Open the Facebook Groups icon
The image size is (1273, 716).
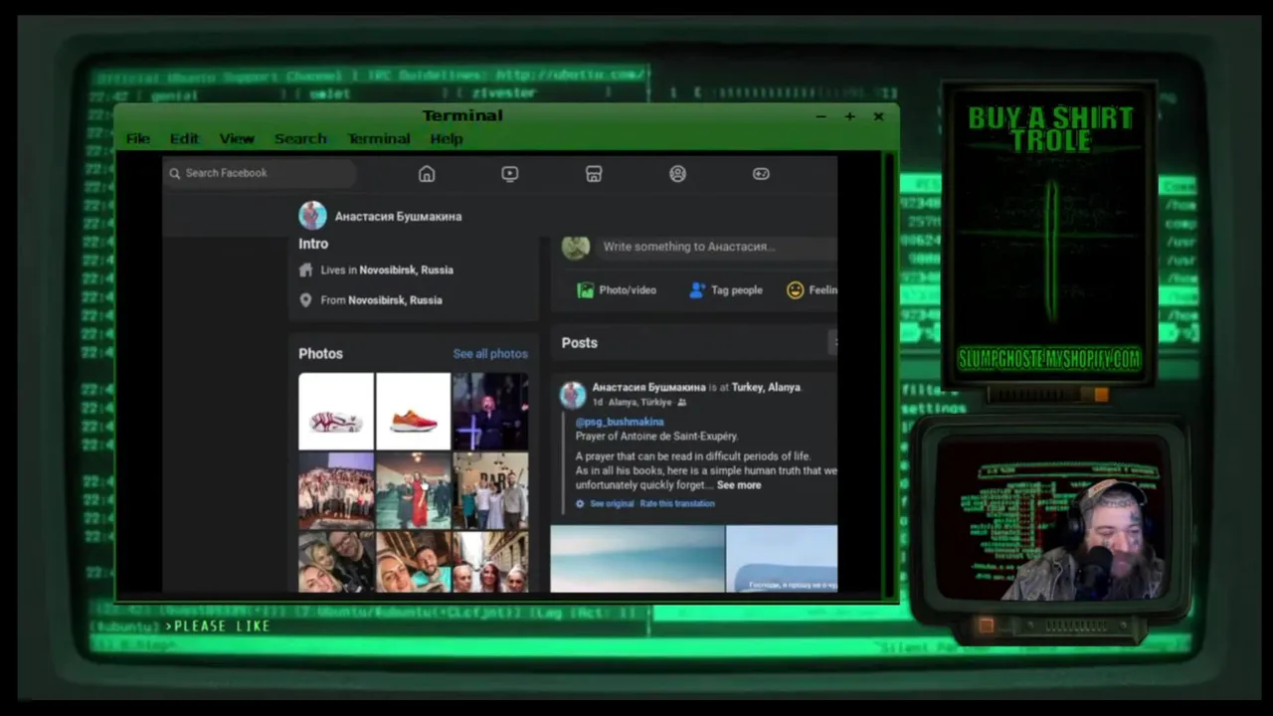coord(677,174)
